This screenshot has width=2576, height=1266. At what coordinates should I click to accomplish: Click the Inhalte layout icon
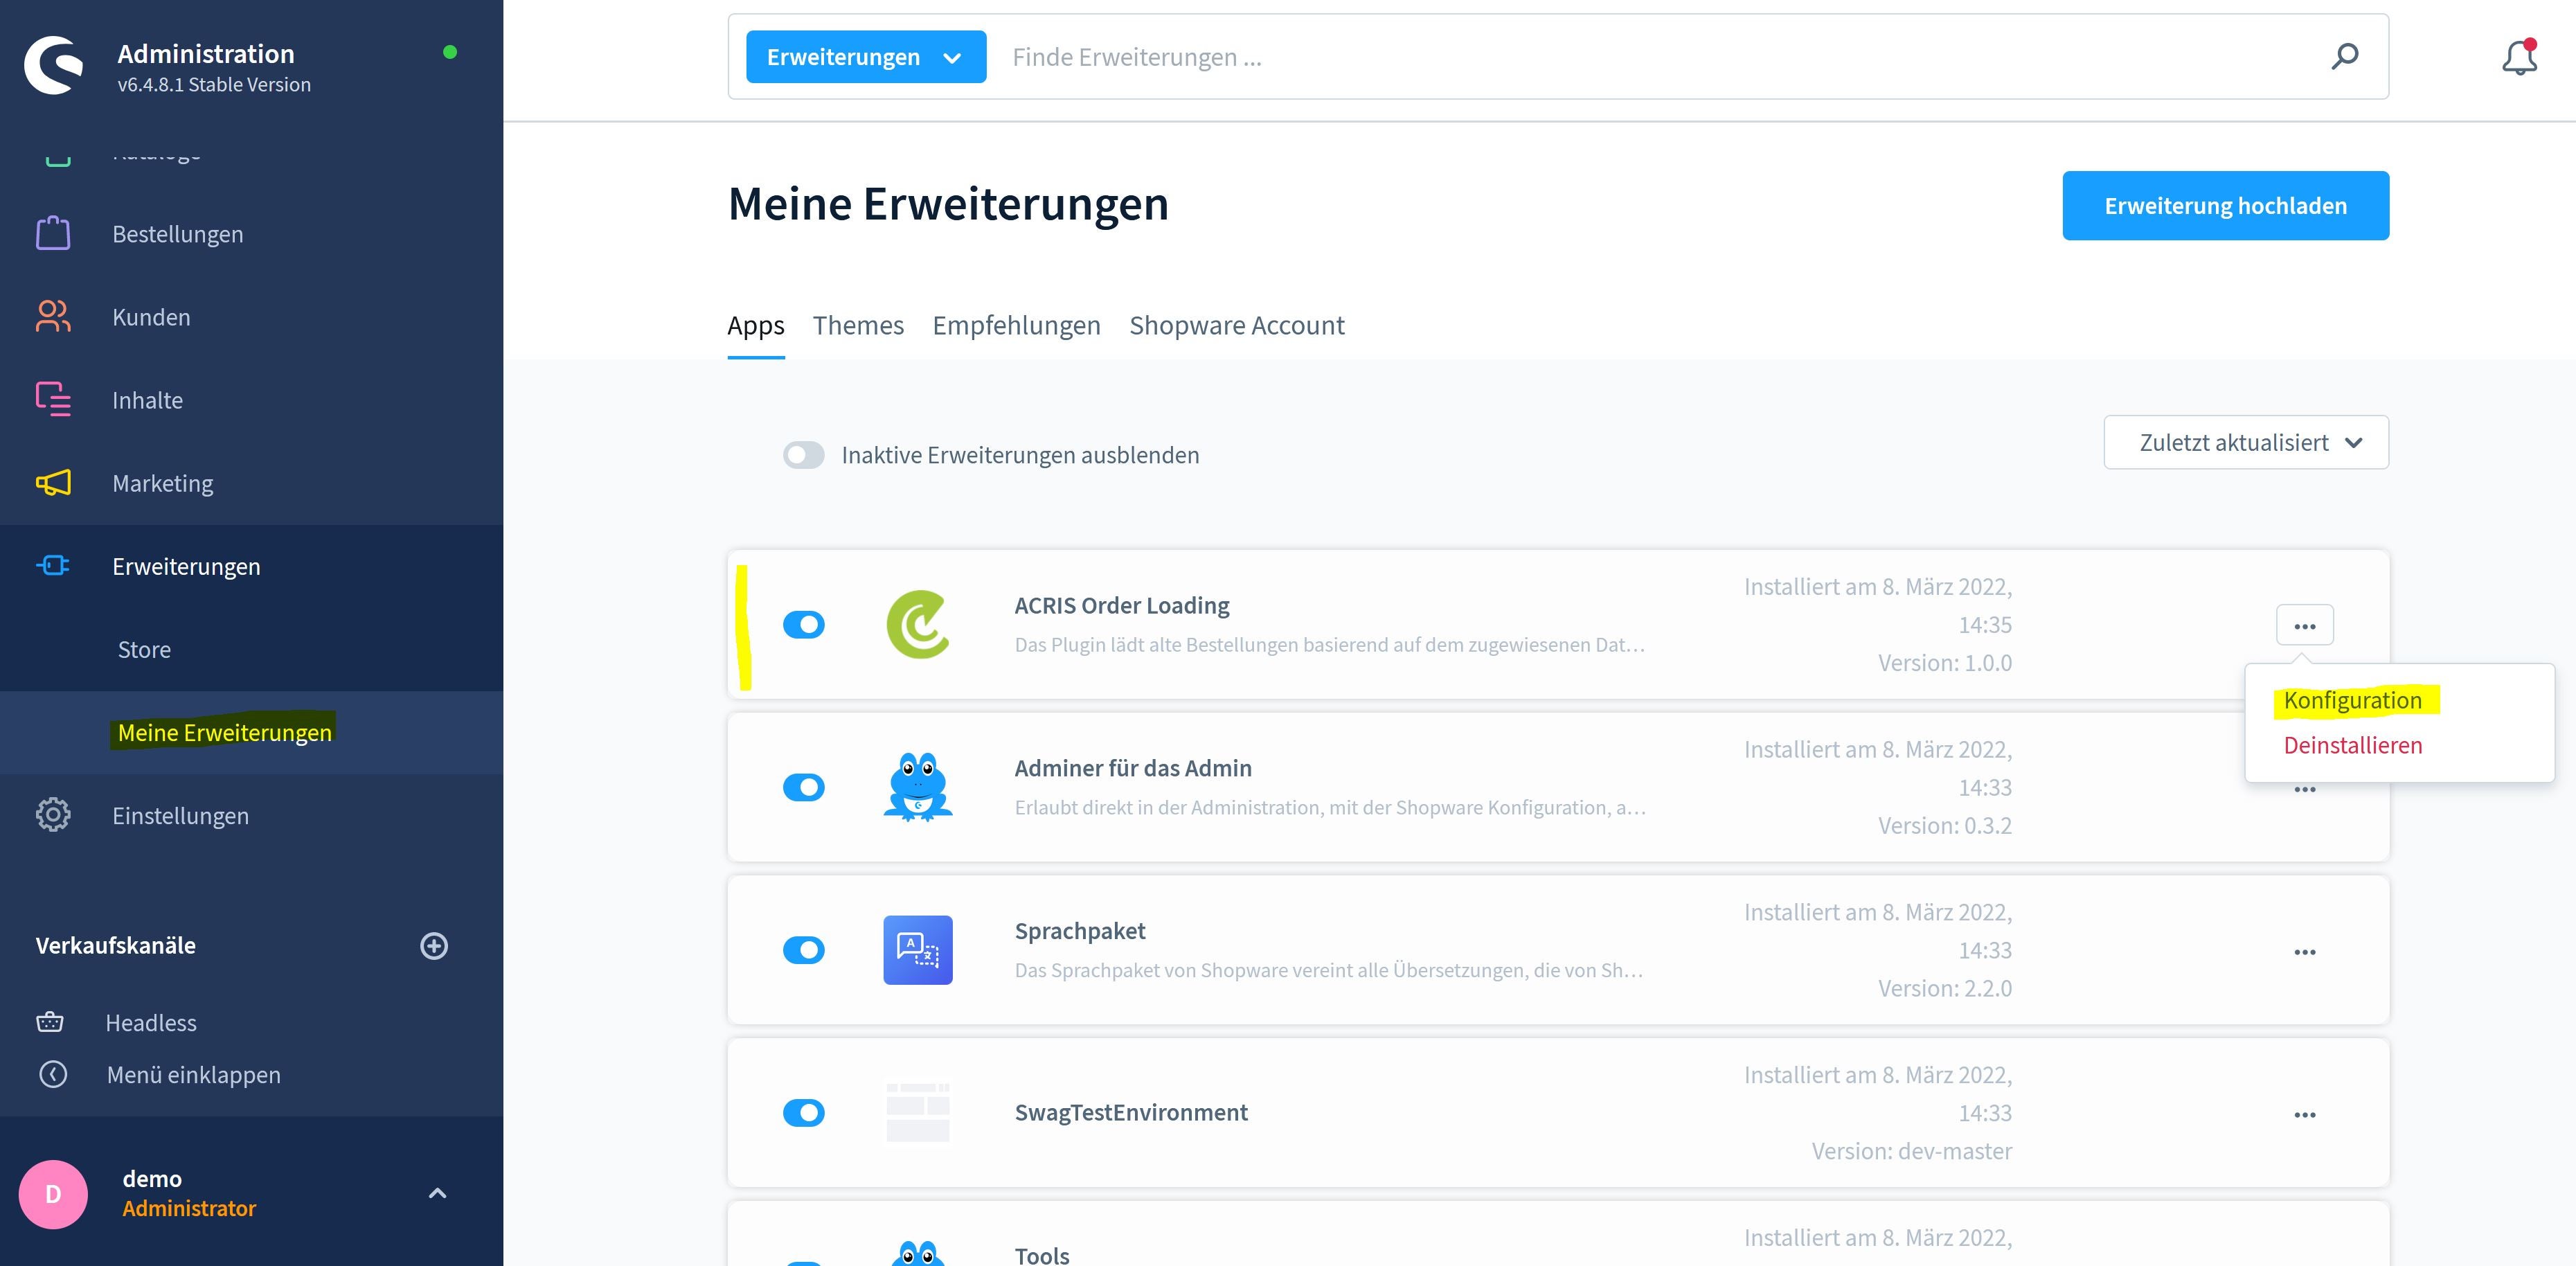click(53, 399)
